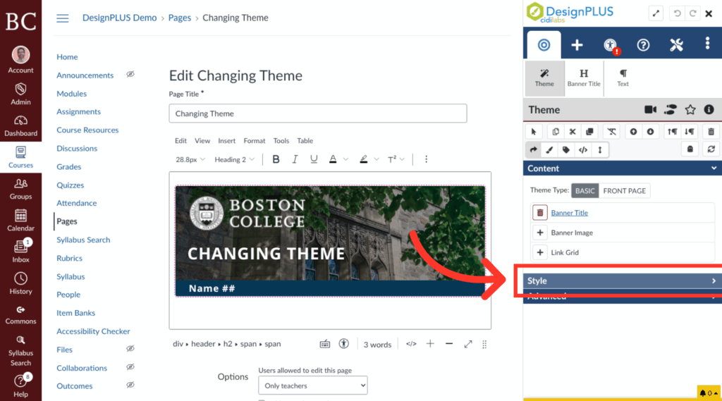Switch to the HTML editor view

pos(411,344)
